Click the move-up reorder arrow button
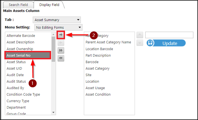Screen dimensions: 198x120 point(140,35)
